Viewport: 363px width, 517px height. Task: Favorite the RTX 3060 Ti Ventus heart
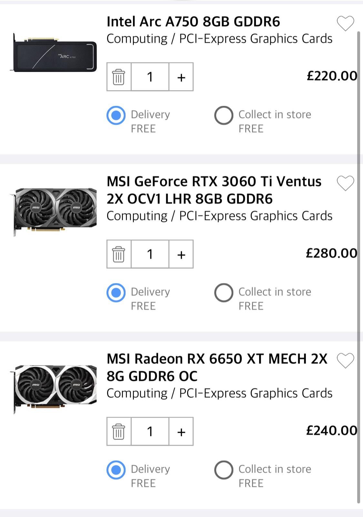[345, 183]
